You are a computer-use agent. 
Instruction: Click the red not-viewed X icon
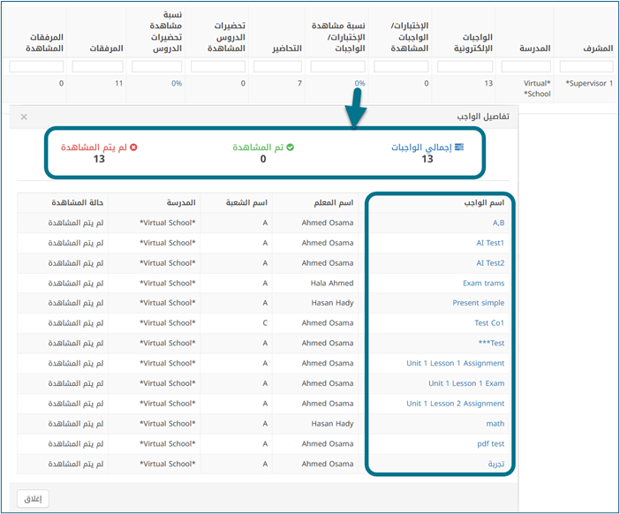133,147
